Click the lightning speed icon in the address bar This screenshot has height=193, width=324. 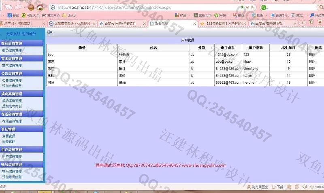pyautogui.click(x=242, y=7)
